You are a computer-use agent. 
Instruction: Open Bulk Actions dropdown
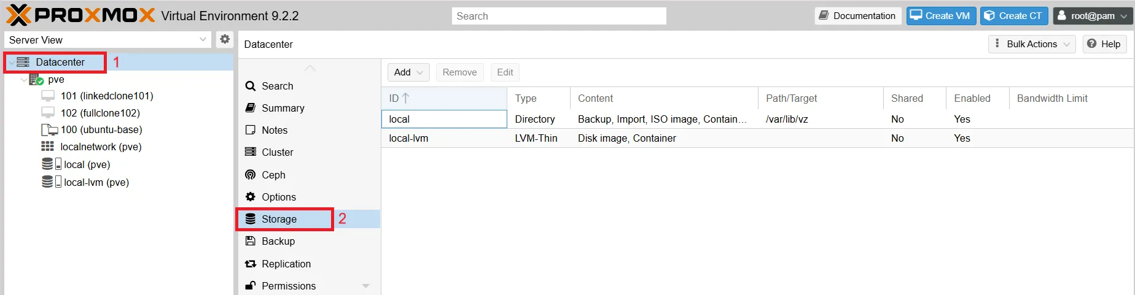(x=1032, y=44)
